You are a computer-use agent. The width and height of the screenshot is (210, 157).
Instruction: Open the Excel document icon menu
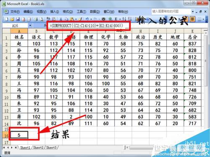click(x=6, y=12)
